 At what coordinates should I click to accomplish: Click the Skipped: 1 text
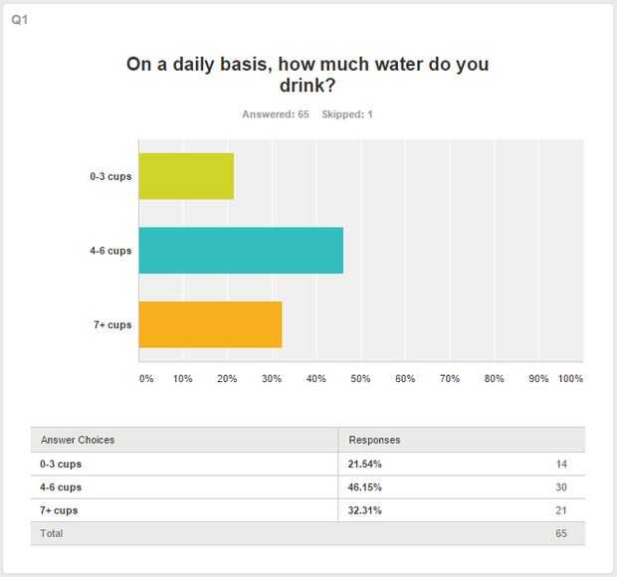pyautogui.click(x=347, y=114)
